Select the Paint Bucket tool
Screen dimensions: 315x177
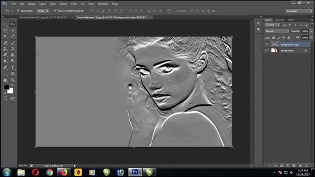pos(13,55)
